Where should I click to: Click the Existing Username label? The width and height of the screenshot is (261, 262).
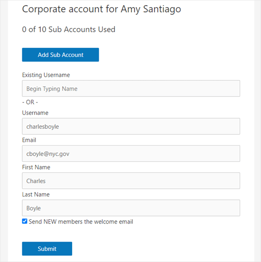[46, 75]
